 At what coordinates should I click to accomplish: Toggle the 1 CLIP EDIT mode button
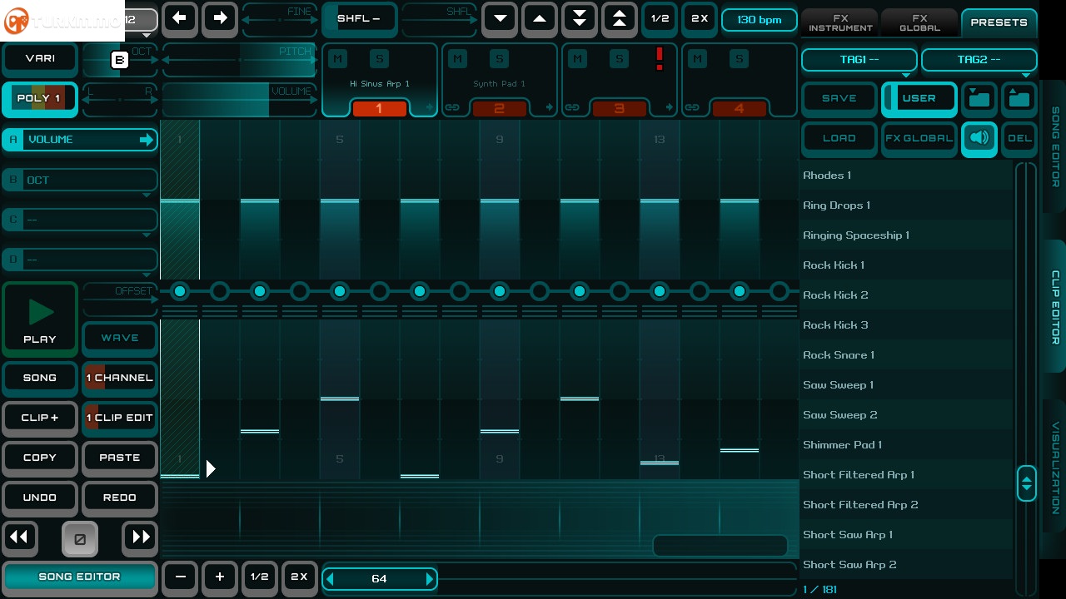(x=120, y=418)
